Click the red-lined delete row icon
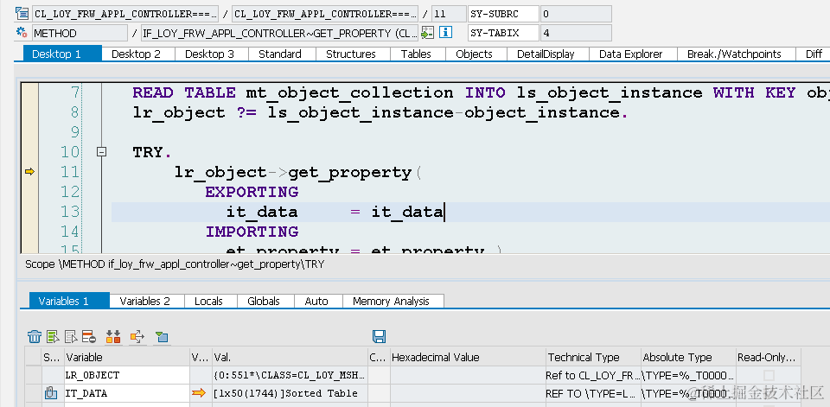Viewport: 830px width, 407px height. pos(89,336)
